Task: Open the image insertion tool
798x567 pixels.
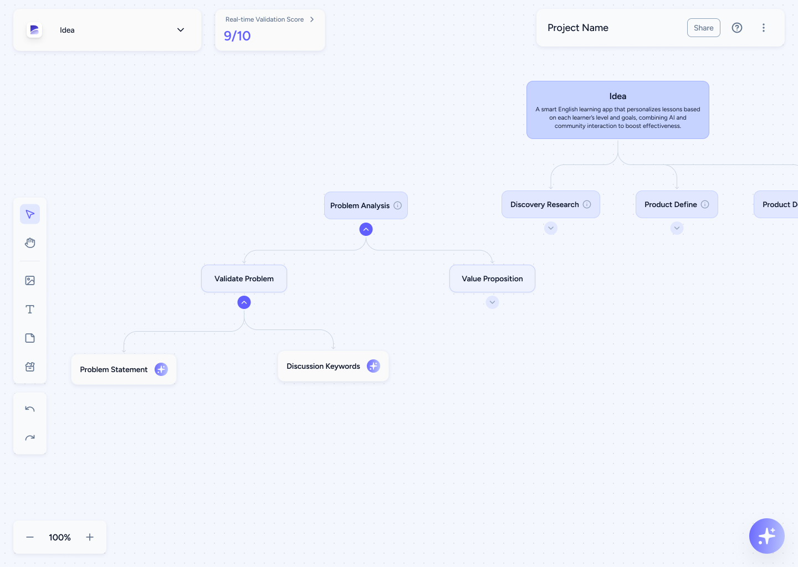Action: pyautogui.click(x=30, y=280)
